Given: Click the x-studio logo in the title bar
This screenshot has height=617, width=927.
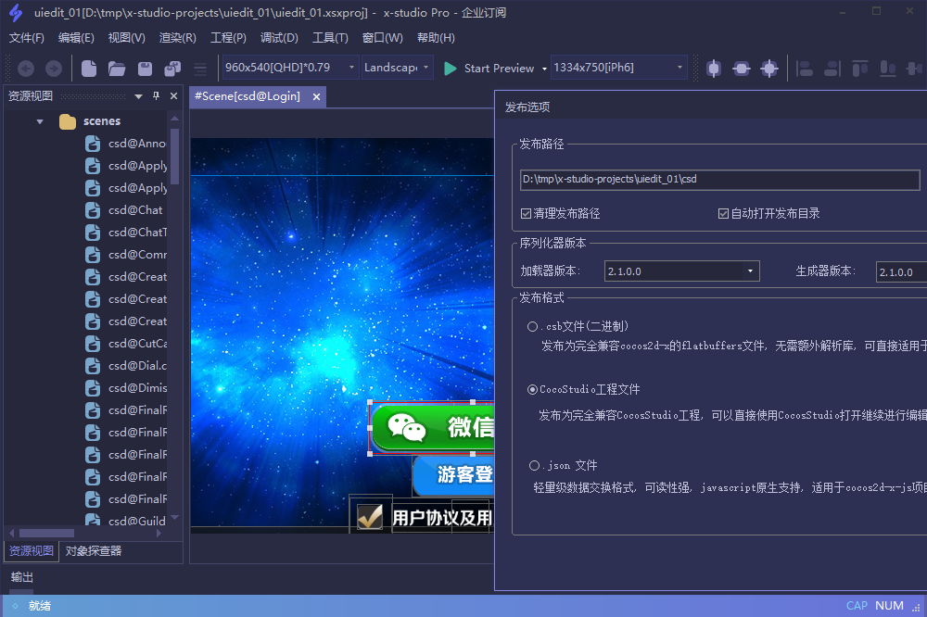Looking at the screenshot, I should coord(15,13).
